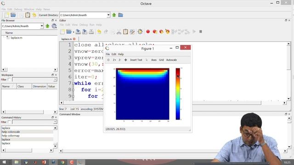The image size is (294, 165).
Task: Print file using Editor printer icon
Action: click(91, 32)
